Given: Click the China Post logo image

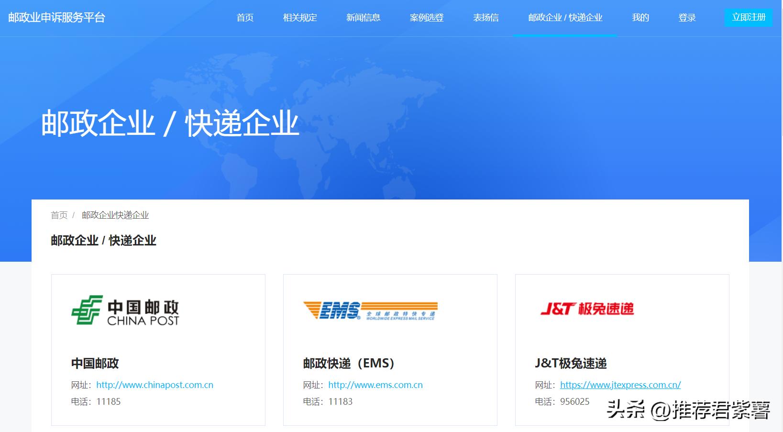Looking at the screenshot, I should tap(126, 310).
